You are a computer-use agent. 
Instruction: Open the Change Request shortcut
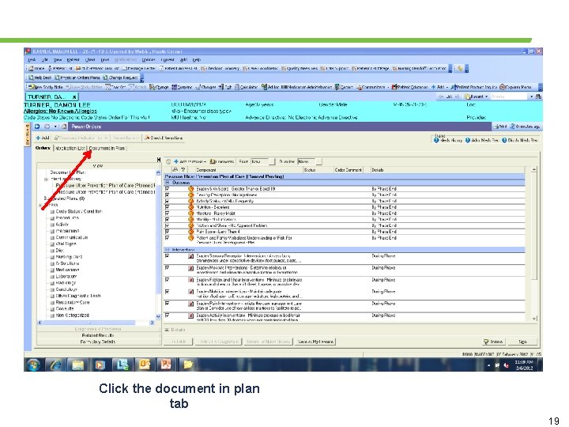pyautogui.click(x=120, y=77)
